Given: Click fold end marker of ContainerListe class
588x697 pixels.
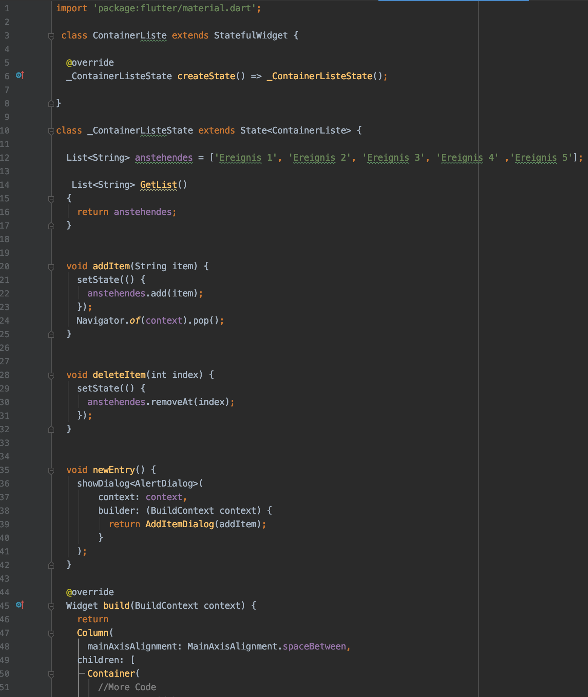Looking at the screenshot, I should pos(51,103).
